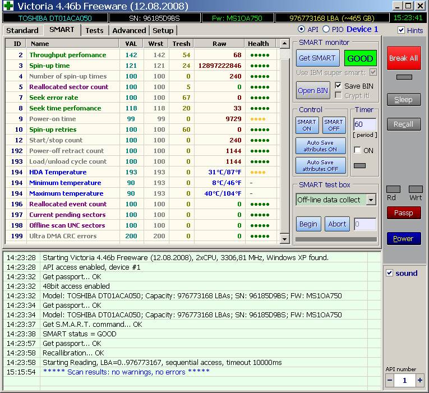The image size is (429, 393).
Task: Uncheck the Save BIN checkbox
Action: [x=338, y=86]
